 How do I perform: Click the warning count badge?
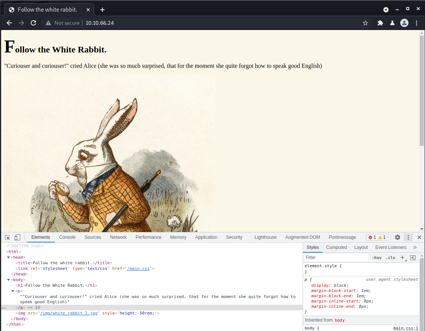pos(382,237)
